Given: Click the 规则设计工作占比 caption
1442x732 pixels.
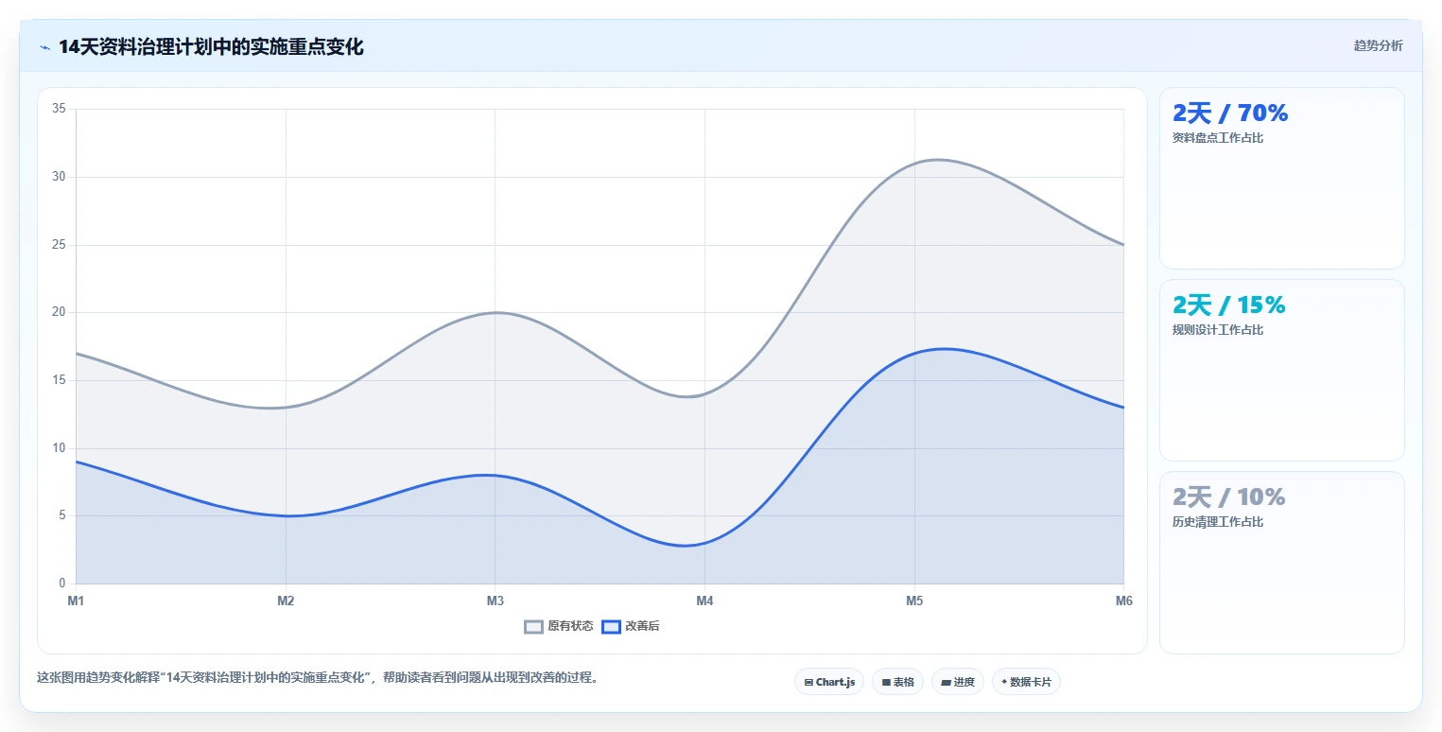Looking at the screenshot, I should [1218, 330].
